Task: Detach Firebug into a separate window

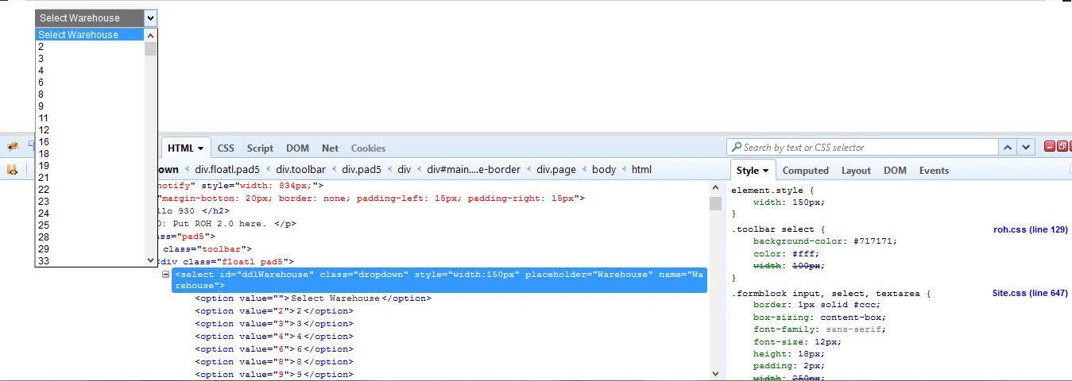Action: (x=1062, y=147)
